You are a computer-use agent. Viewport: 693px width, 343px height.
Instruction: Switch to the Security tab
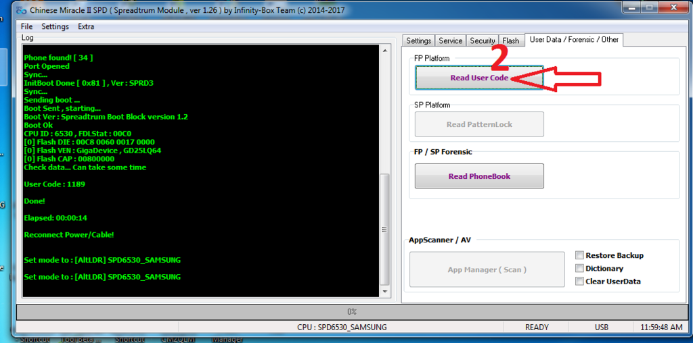482,41
